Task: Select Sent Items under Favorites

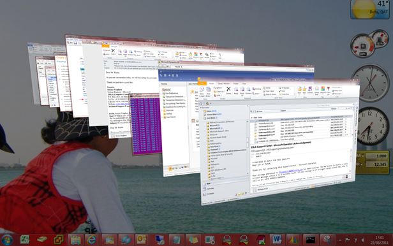Action: tap(211, 118)
